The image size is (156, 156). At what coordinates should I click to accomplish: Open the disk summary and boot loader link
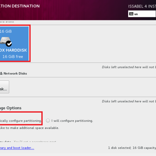coord(17,148)
